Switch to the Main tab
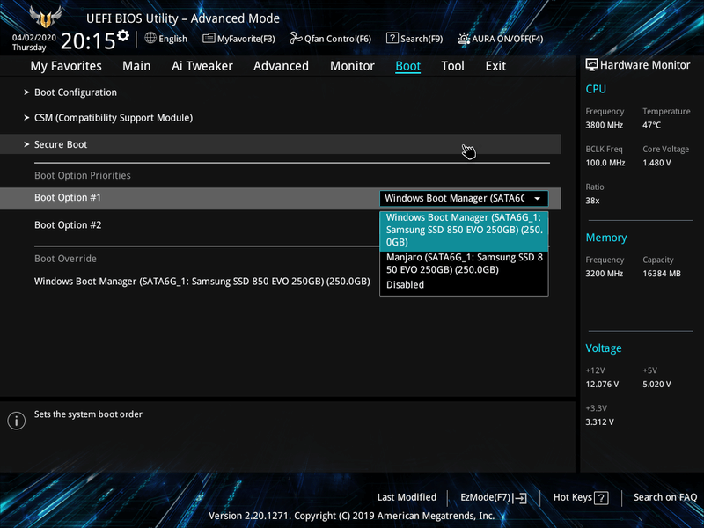704x528 pixels. pos(136,66)
